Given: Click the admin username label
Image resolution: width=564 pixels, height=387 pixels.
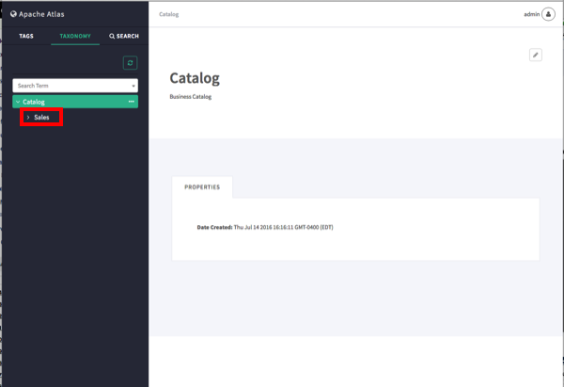Looking at the screenshot, I should (x=532, y=14).
